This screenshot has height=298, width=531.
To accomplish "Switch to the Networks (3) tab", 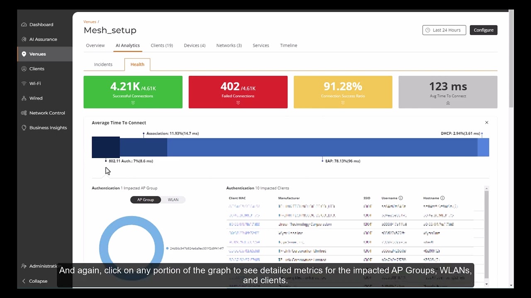I will point(229,46).
